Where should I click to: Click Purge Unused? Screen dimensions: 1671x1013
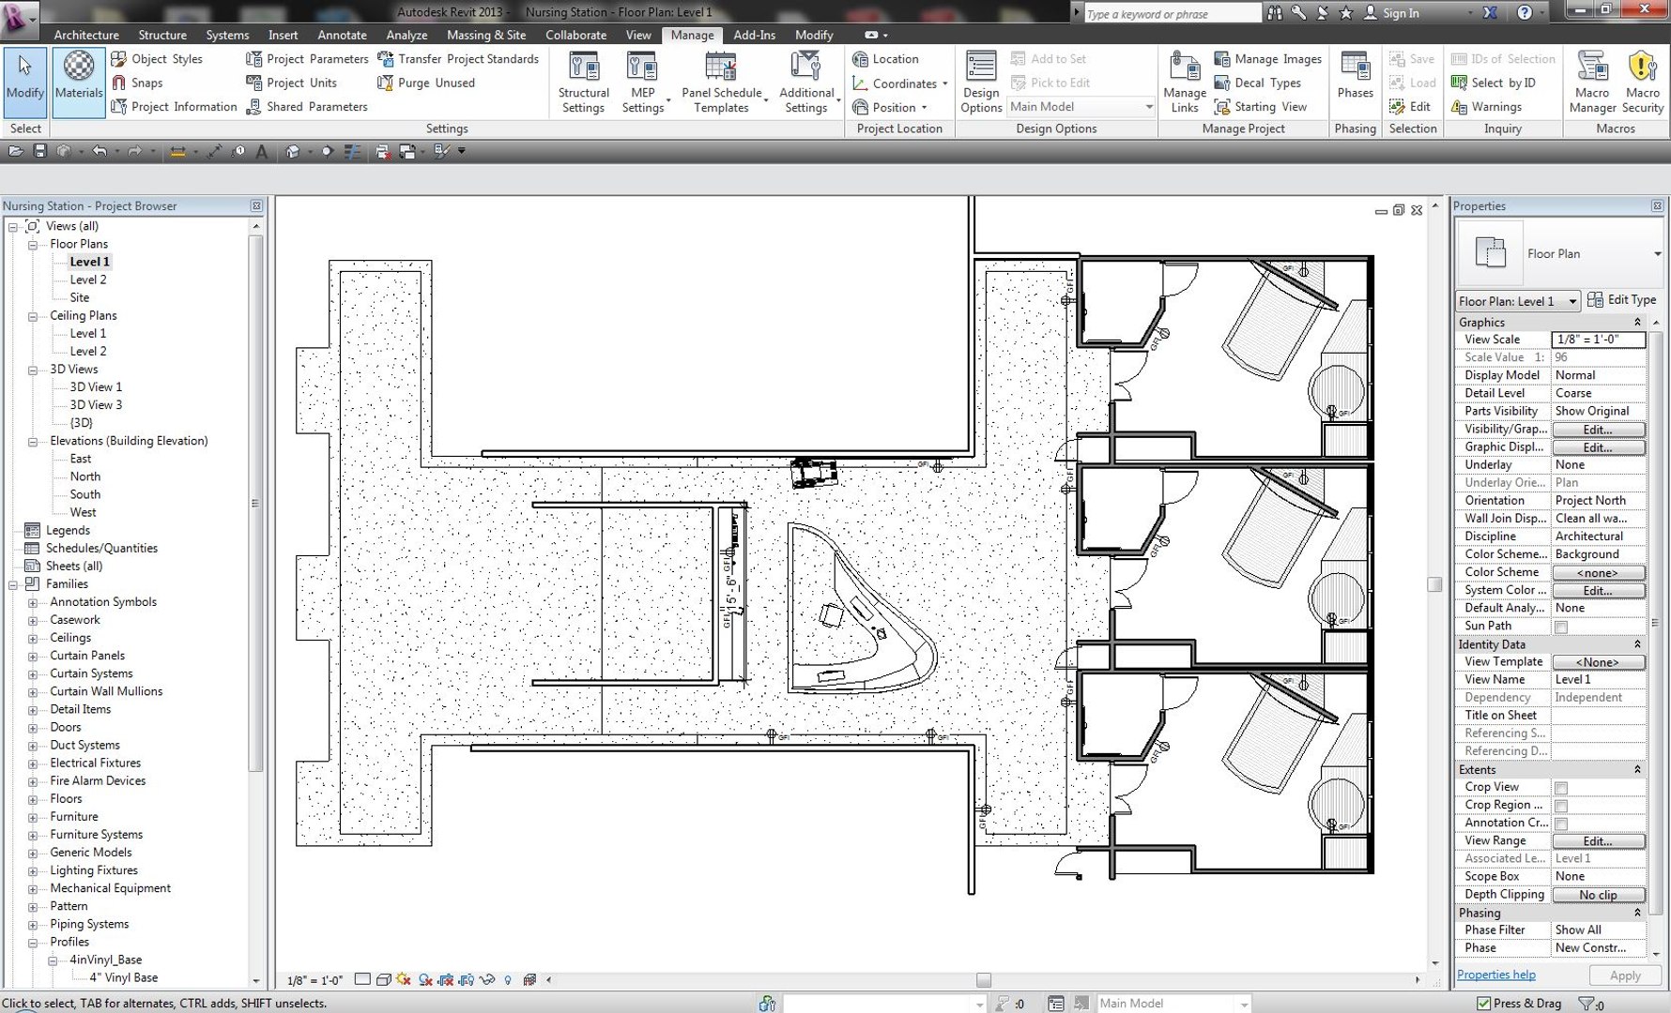(426, 83)
